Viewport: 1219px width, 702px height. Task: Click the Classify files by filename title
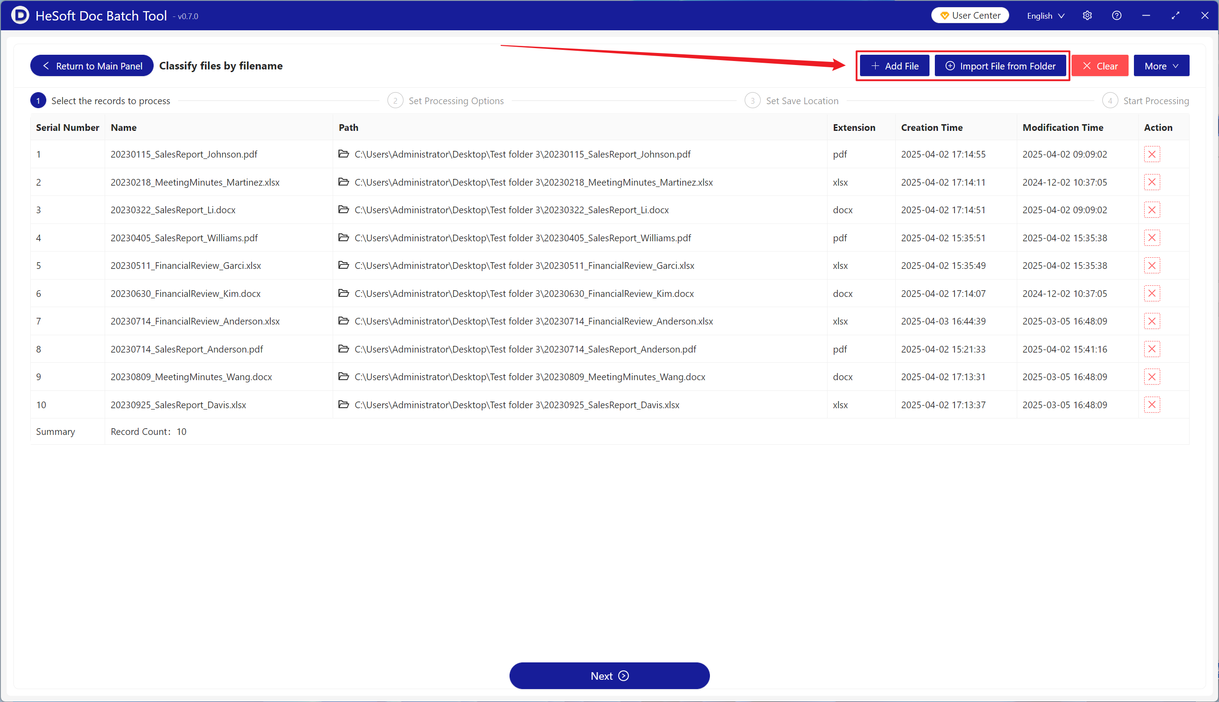221,65
